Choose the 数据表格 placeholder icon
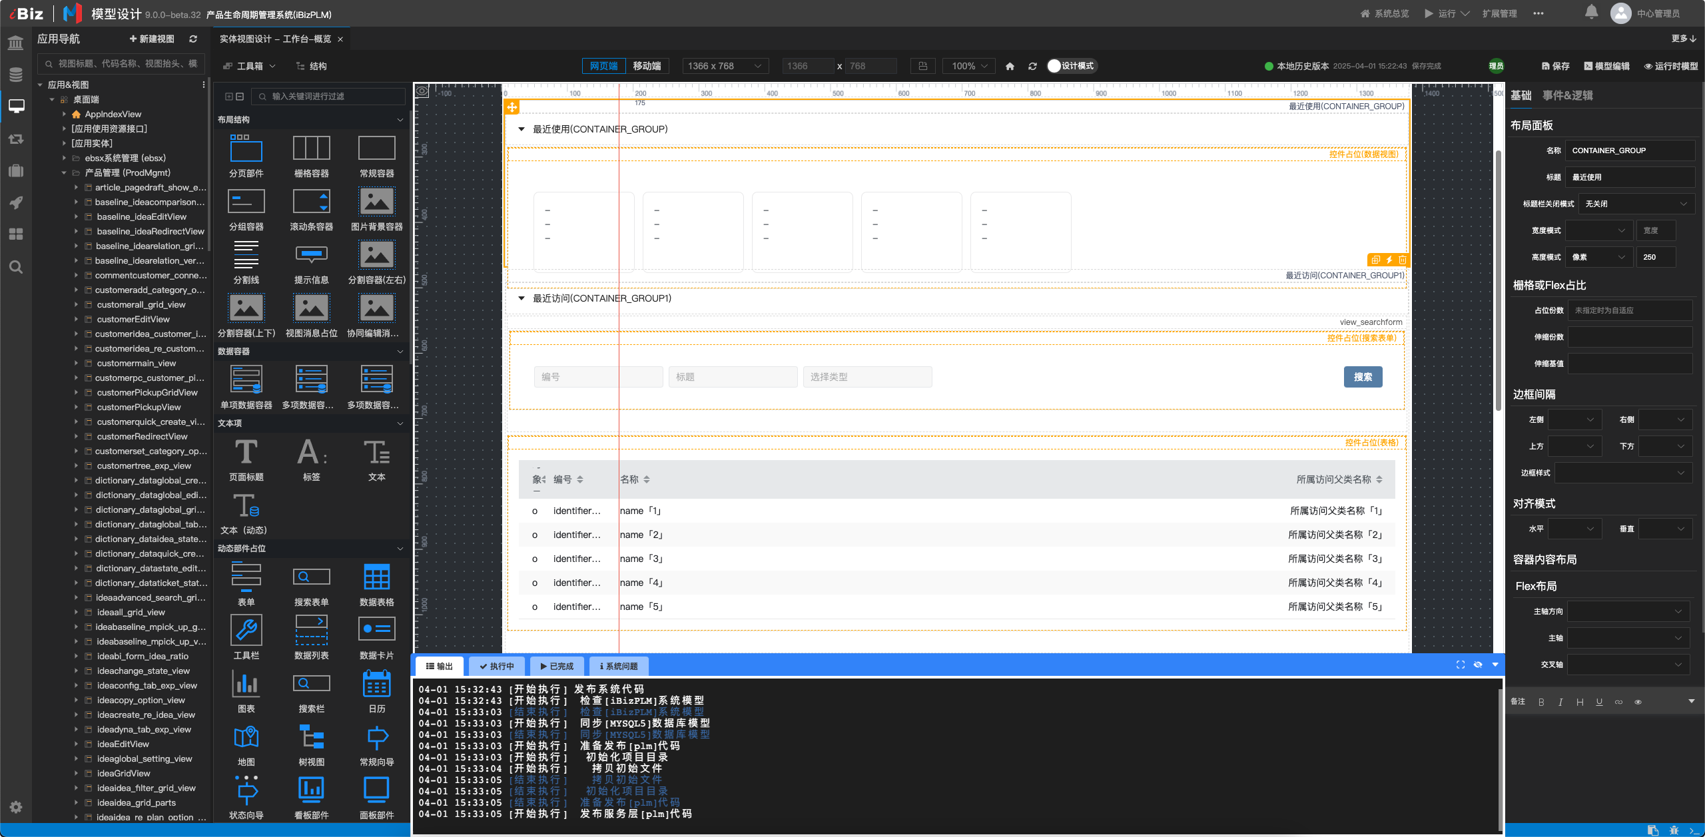 [376, 577]
